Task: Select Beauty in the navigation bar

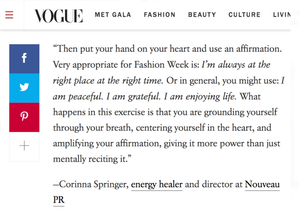Action: [202, 15]
